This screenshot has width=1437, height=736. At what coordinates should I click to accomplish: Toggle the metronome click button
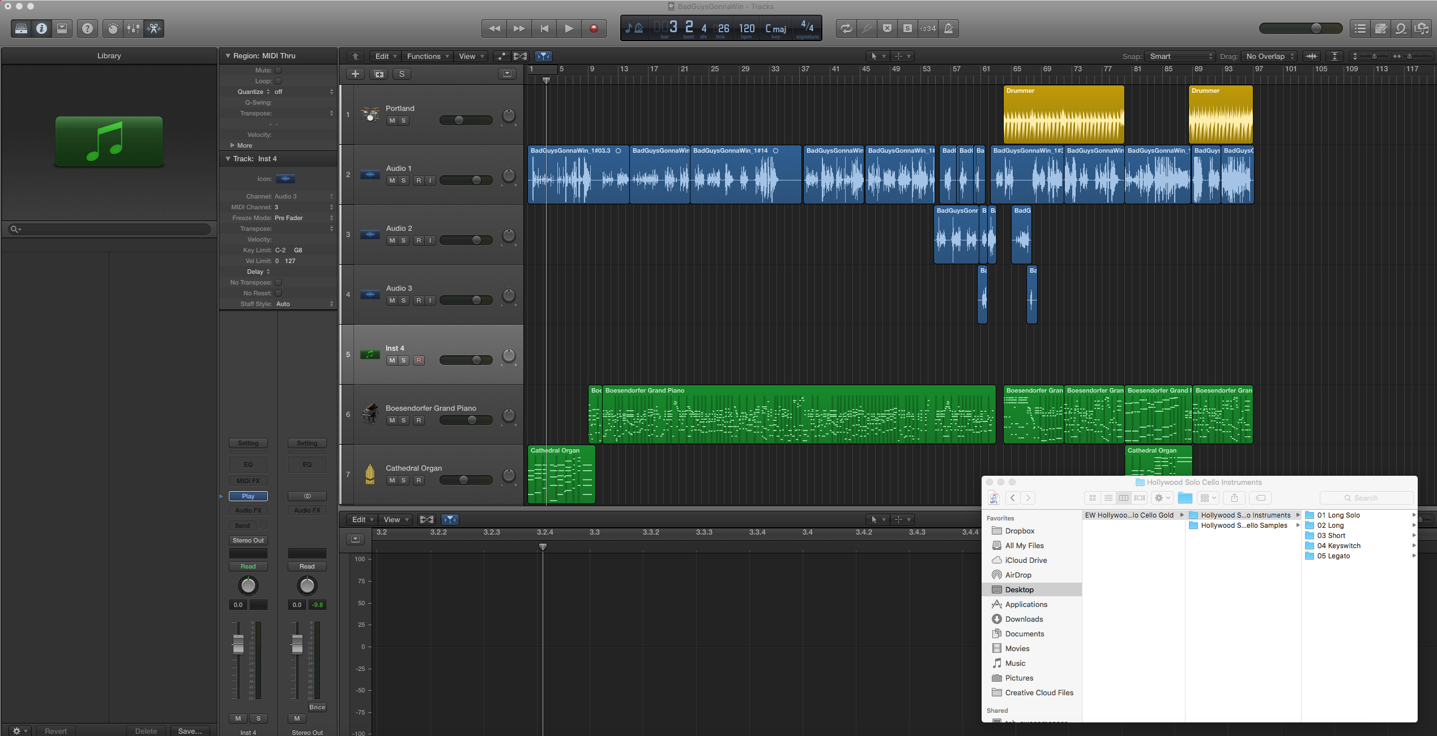pos(948,28)
